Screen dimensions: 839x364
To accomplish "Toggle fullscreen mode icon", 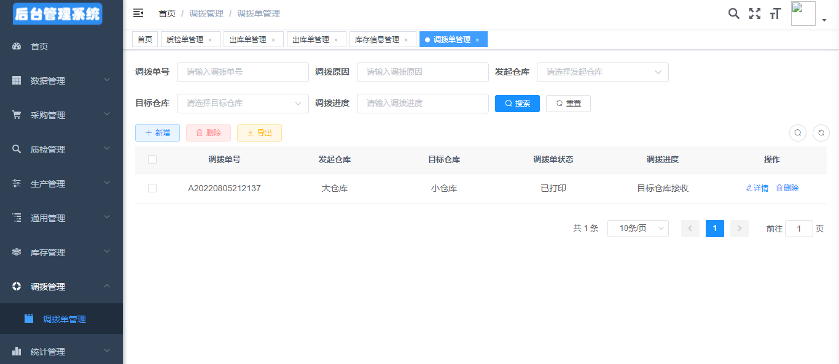I will (754, 13).
